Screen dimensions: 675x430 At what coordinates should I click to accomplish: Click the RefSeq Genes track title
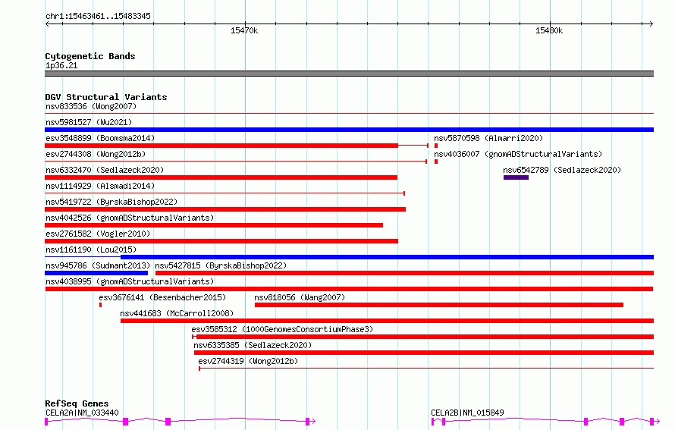click(x=77, y=403)
